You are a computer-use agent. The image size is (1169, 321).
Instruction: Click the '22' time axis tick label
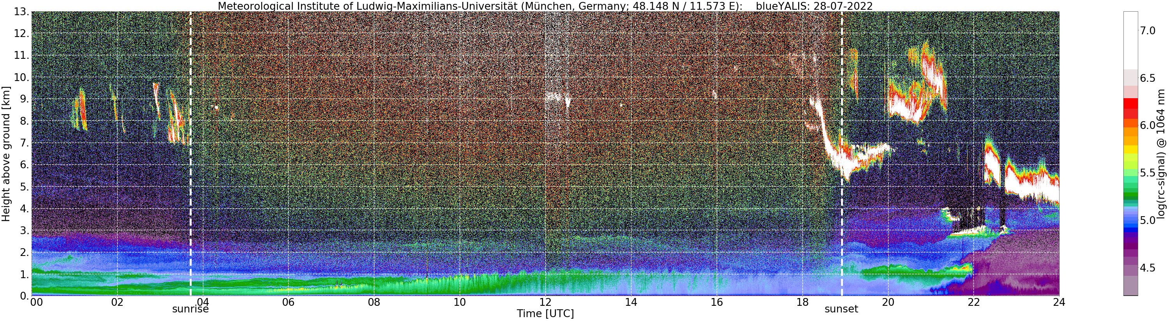click(x=973, y=302)
